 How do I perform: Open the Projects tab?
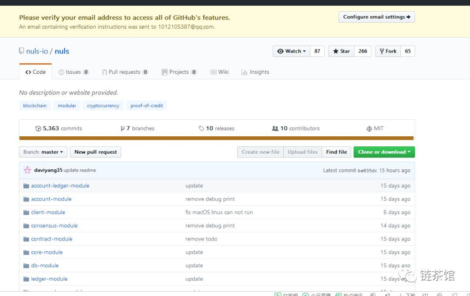pos(179,72)
